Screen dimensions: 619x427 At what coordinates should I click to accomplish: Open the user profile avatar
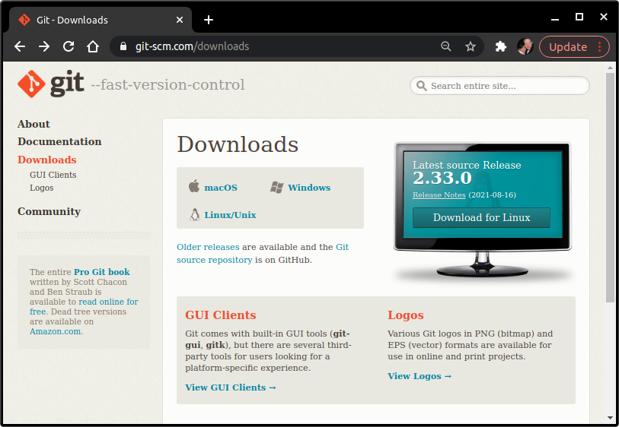click(x=525, y=46)
